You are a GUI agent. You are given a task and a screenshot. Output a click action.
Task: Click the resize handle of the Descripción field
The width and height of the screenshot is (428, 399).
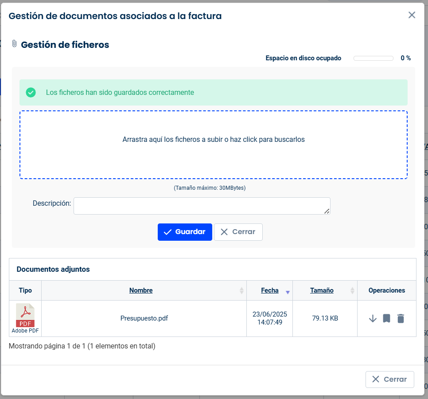point(327,211)
